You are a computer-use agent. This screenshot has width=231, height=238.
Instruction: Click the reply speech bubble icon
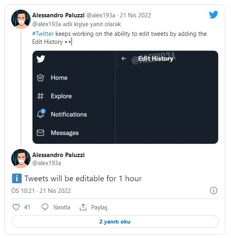pos(45,207)
